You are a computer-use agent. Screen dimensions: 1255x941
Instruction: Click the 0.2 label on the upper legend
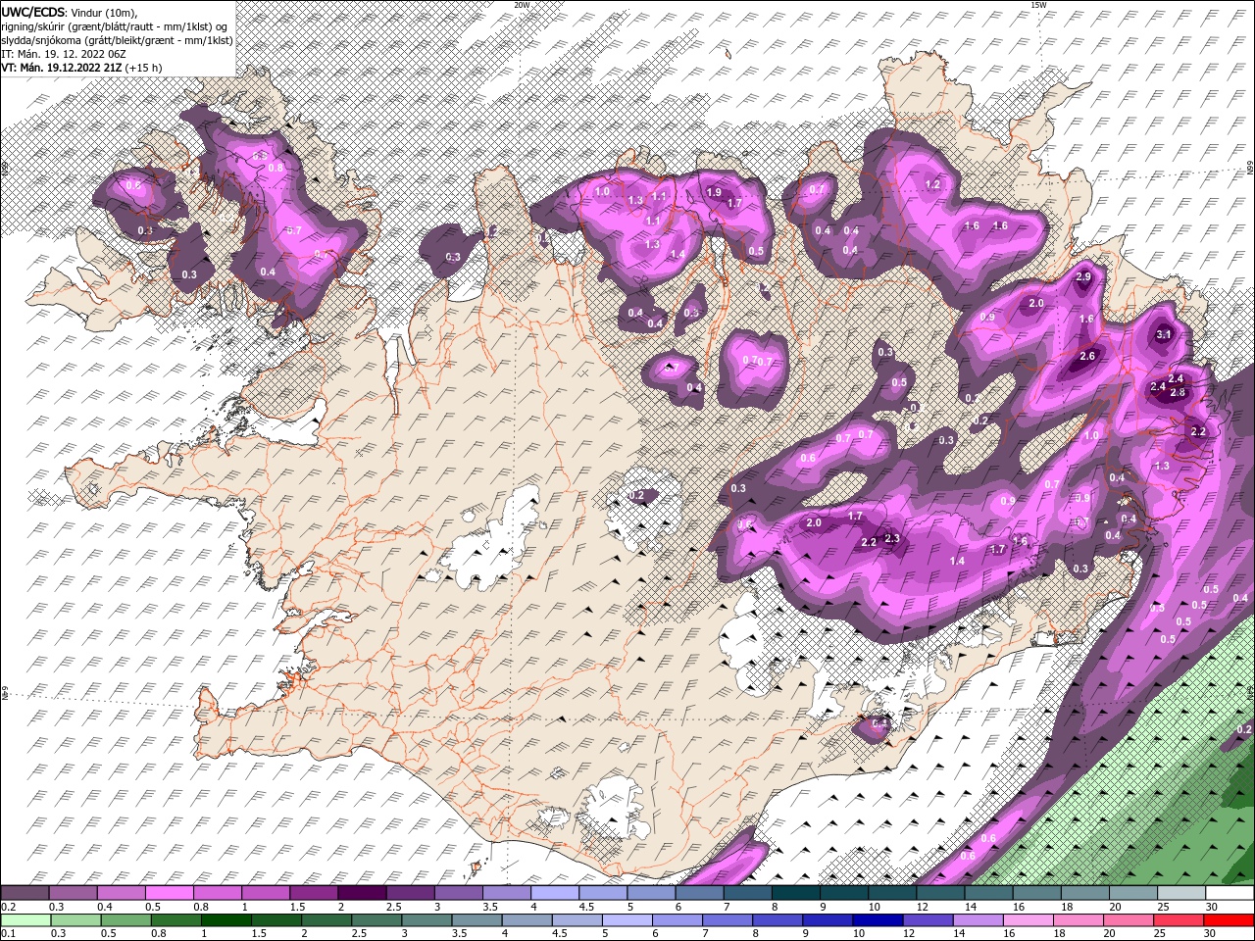click(7, 907)
